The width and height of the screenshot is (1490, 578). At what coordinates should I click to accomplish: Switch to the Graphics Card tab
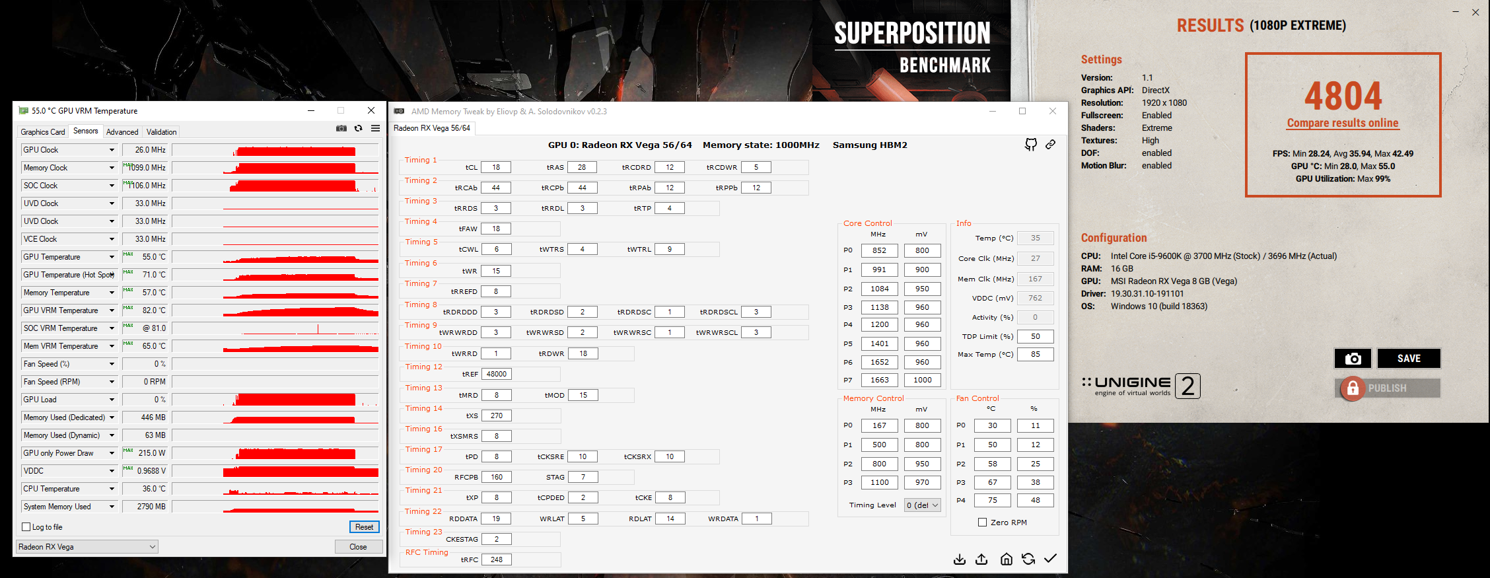(43, 132)
